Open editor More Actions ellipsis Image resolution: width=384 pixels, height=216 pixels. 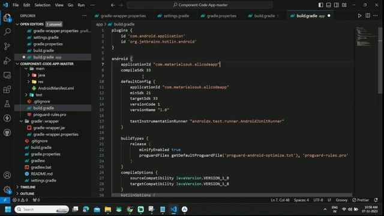pyautogui.click(x=376, y=16)
